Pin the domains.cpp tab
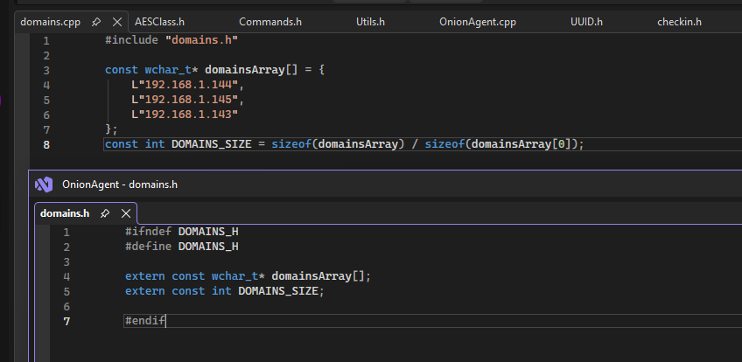Image resolution: width=742 pixels, height=362 pixels. point(96,22)
